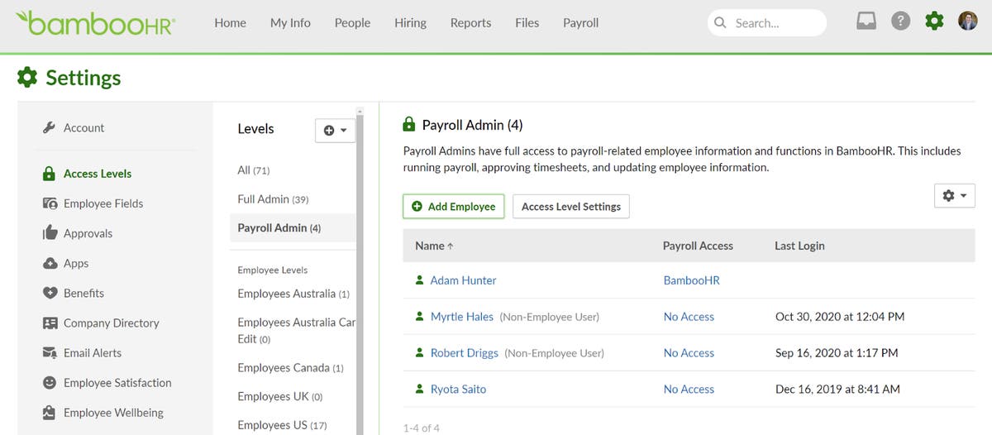Click No Access for Robert Driggs
This screenshot has height=435, width=992.
(x=689, y=353)
